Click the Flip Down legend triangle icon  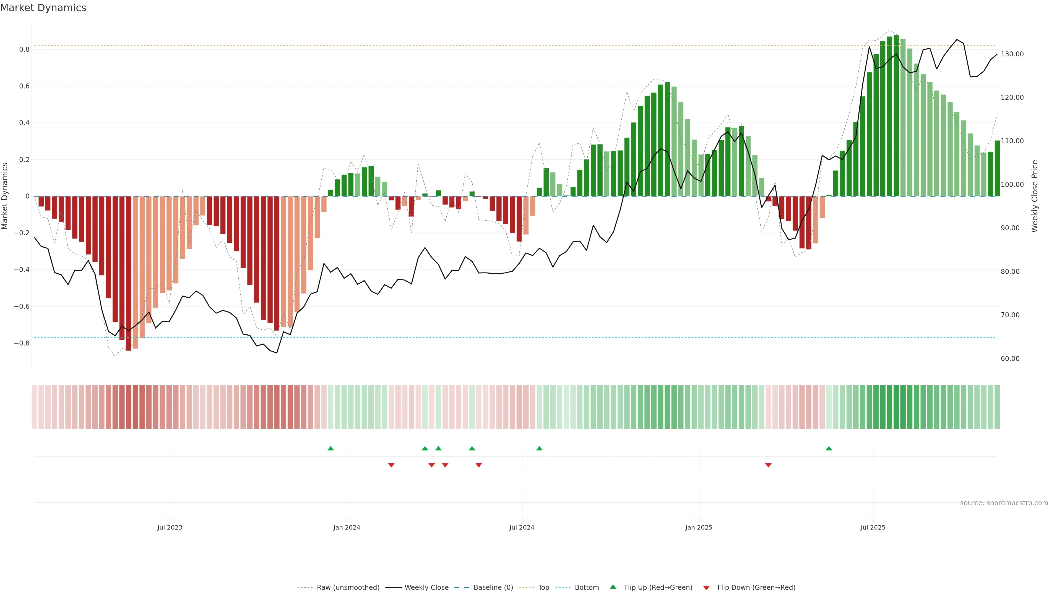click(x=706, y=588)
